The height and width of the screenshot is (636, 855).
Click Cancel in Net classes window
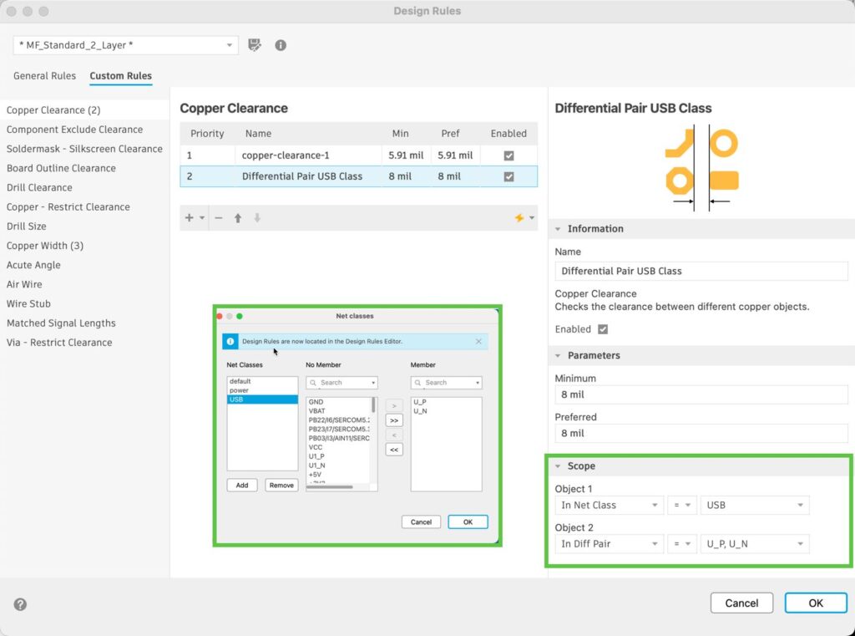pos(421,522)
